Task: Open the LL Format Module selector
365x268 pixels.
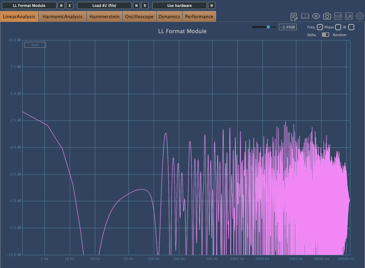Action: (29, 5)
